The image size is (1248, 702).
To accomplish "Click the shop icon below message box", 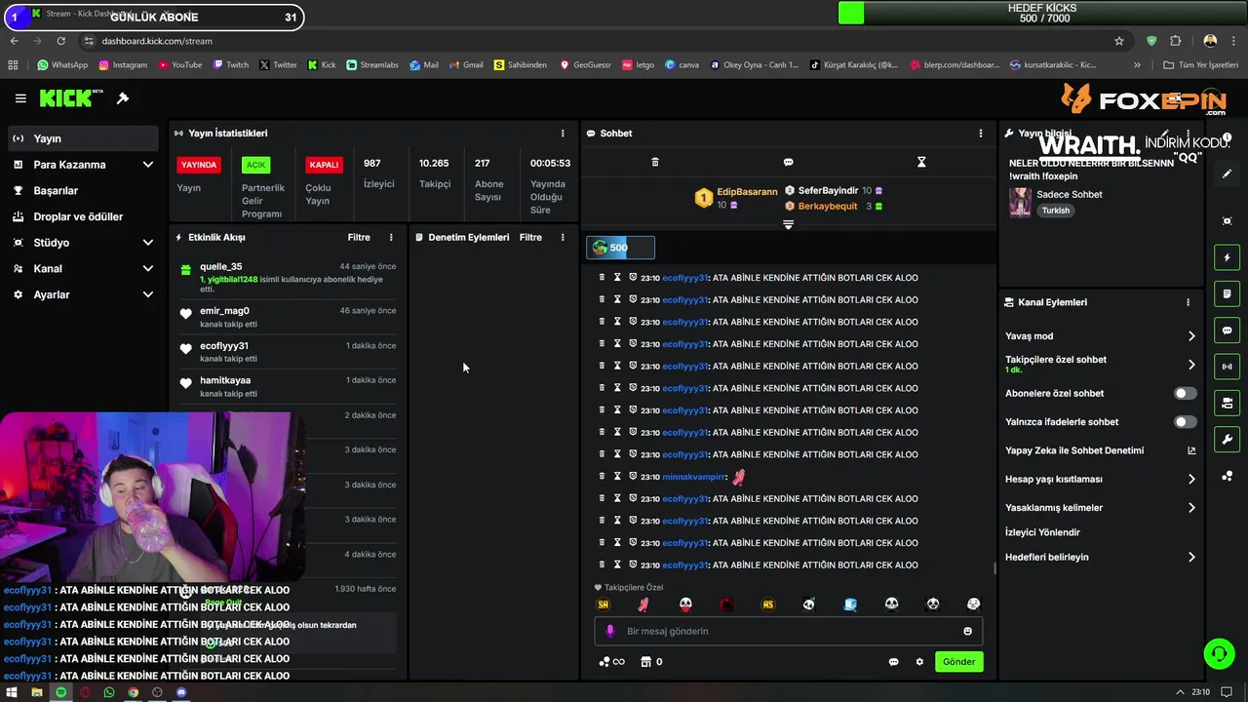I will point(644,662).
